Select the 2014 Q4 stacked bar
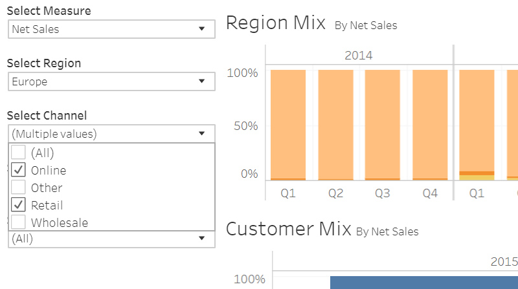Screen dimensions: 518x289 click(x=430, y=123)
